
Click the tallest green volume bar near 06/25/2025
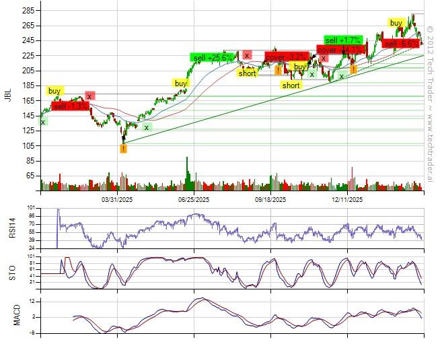pyautogui.click(x=187, y=174)
